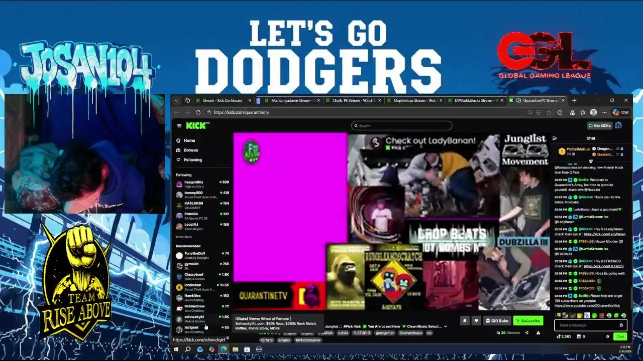Go to Home in the Kick sidebar
The width and height of the screenshot is (643, 361).
tap(186, 140)
